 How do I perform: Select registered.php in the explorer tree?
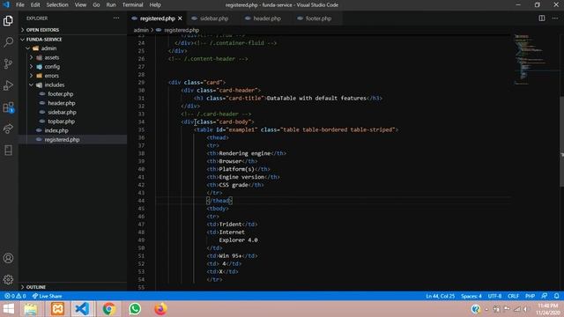[x=72, y=140]
